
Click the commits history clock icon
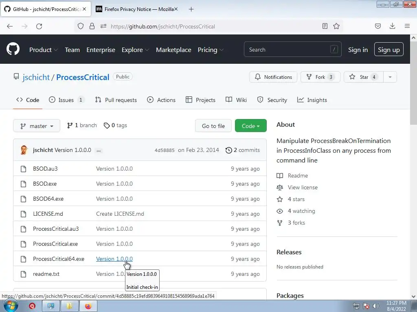[x=229, y=150]
